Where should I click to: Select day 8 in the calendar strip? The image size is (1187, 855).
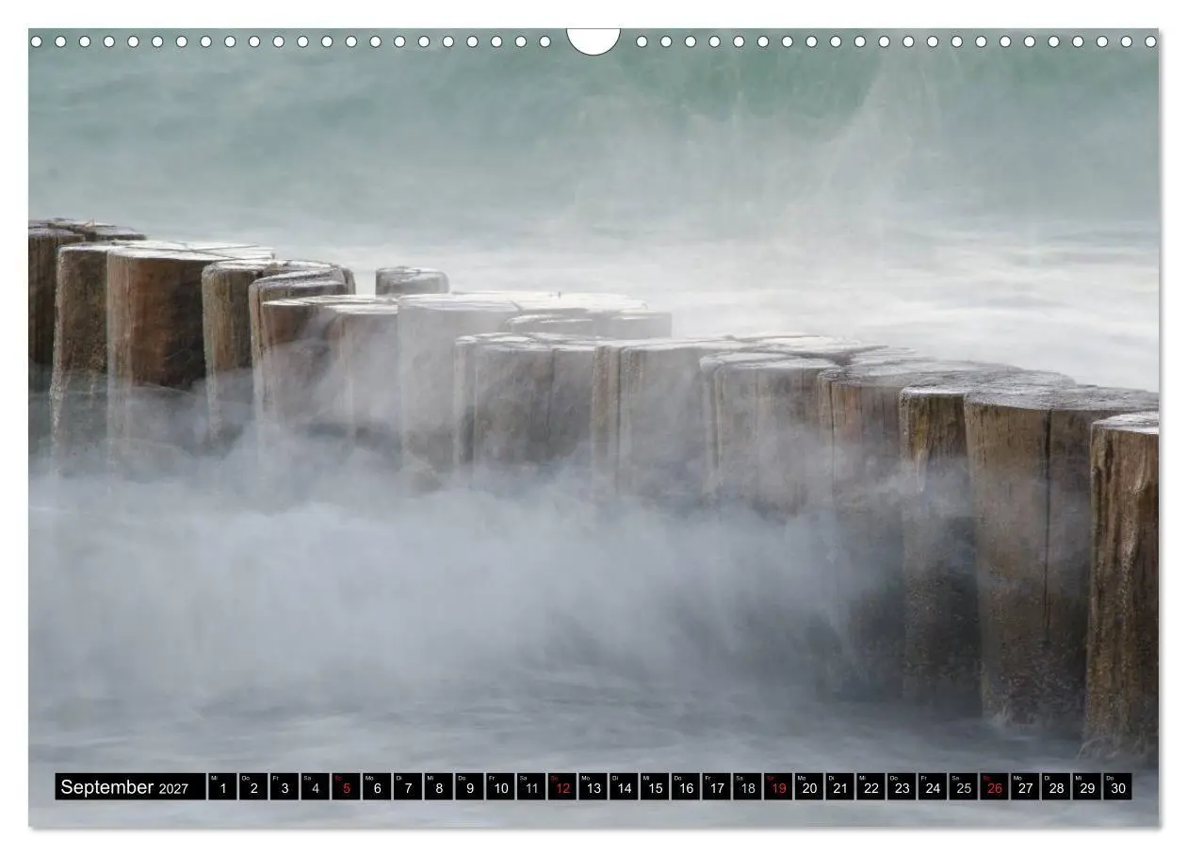pyautogui.click(x=438, y=787)
